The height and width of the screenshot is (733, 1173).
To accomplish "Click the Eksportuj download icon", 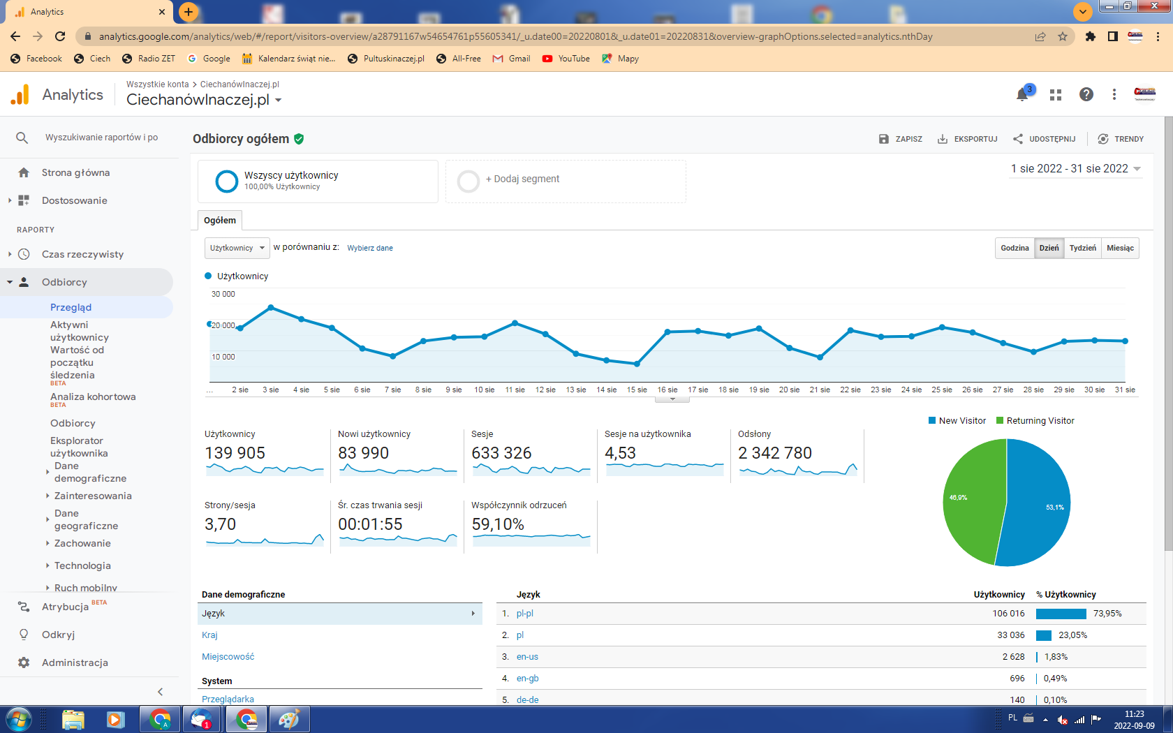I will [x=943, y=139].
